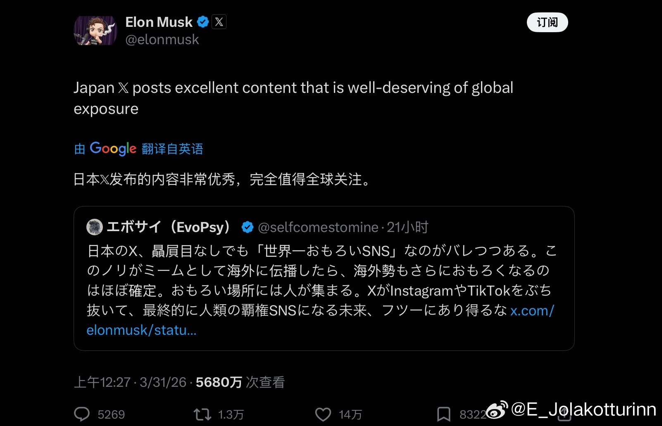Click the 订阅 subscribe button

click(547, 22)
